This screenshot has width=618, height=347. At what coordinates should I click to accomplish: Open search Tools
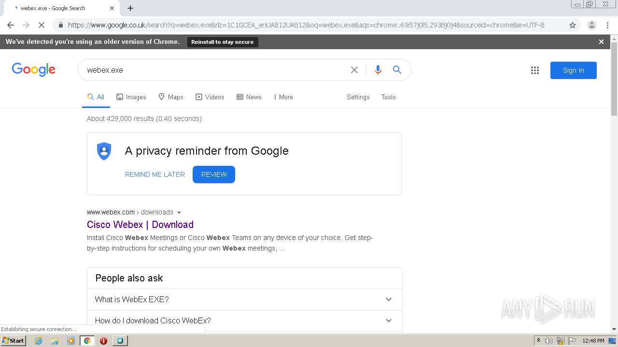(x=388, y=97)
